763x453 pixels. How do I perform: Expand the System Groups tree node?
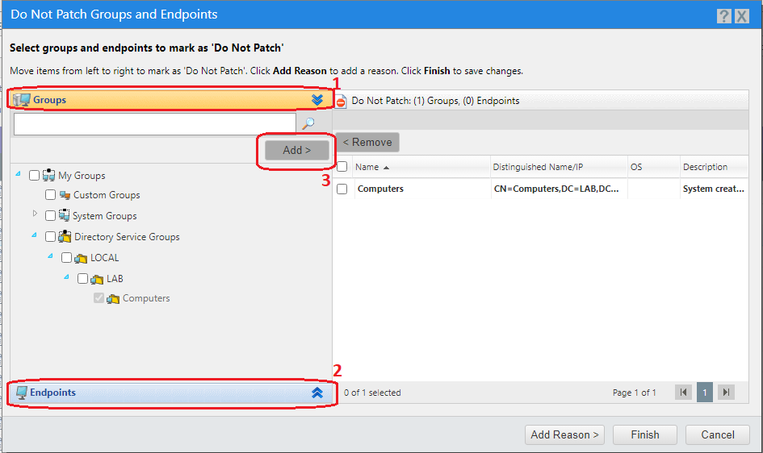[35, 213]
